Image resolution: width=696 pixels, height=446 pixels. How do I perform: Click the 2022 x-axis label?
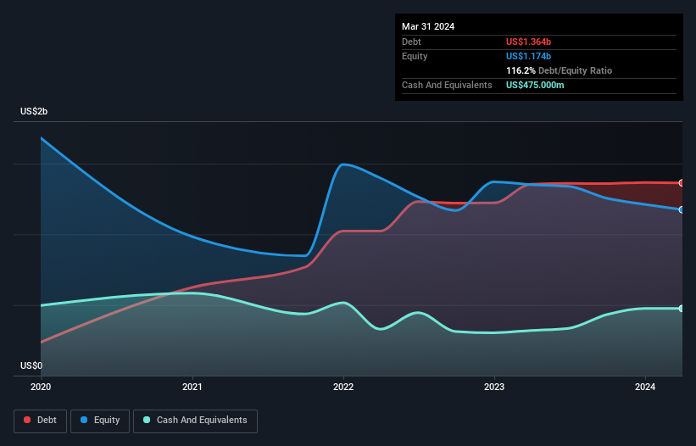343,387
